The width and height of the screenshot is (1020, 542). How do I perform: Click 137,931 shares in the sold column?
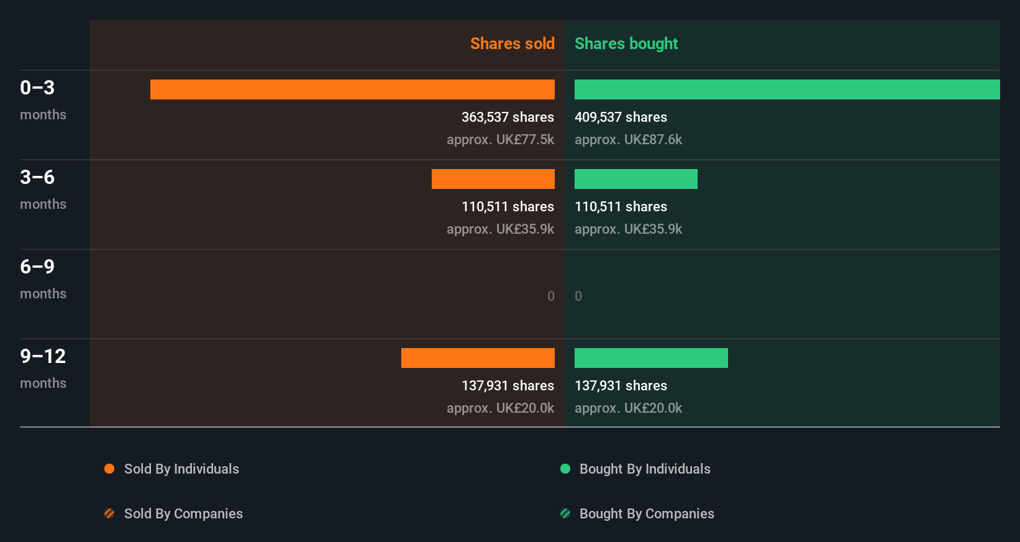pyautogui.click(x=508, y=386)
